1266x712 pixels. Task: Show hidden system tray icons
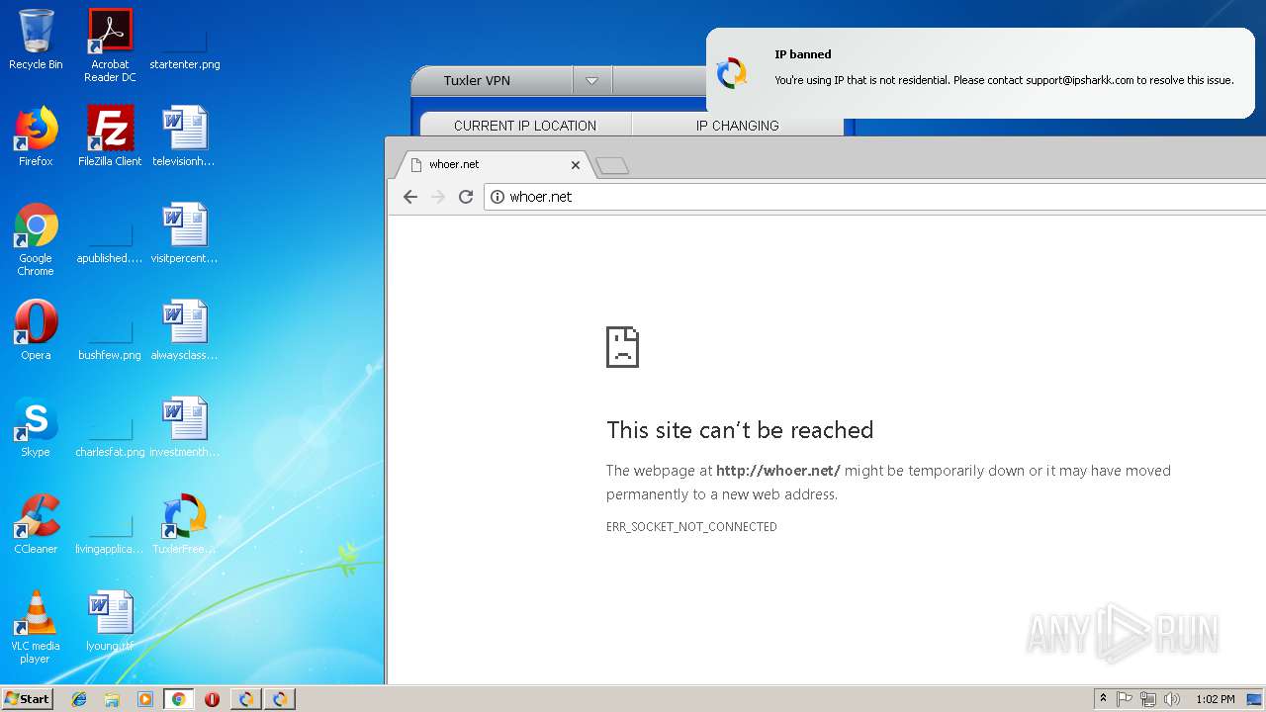[x=1103, y=699]
